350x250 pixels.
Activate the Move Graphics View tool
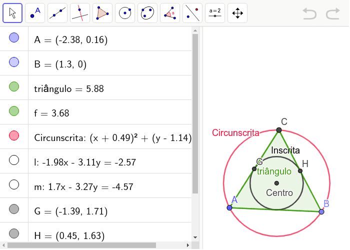coord(237,13)
